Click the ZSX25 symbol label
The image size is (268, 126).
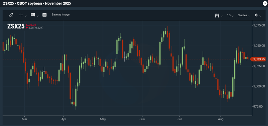point(16,26)
